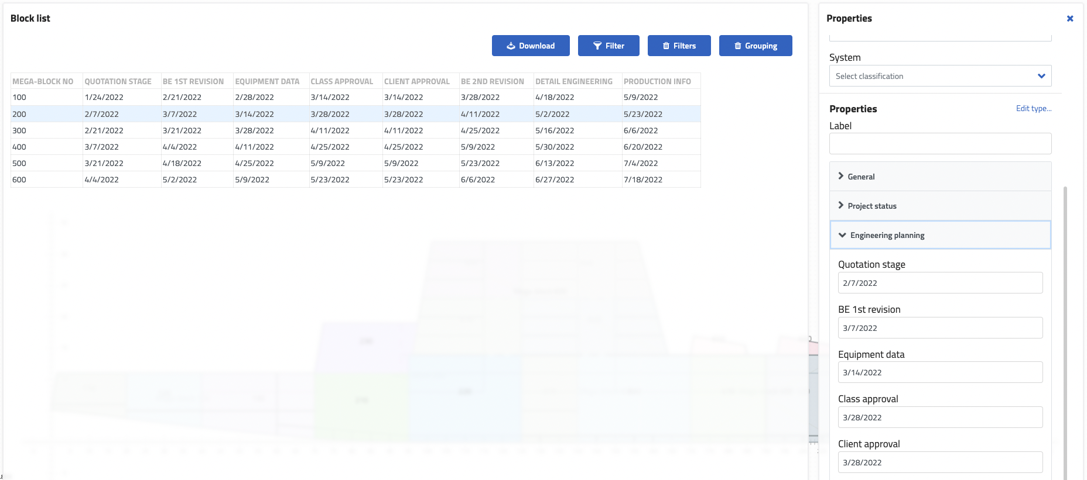Expand the Project status section
1087x480 pixels.
pyautogui.click(x=940, y=206)
